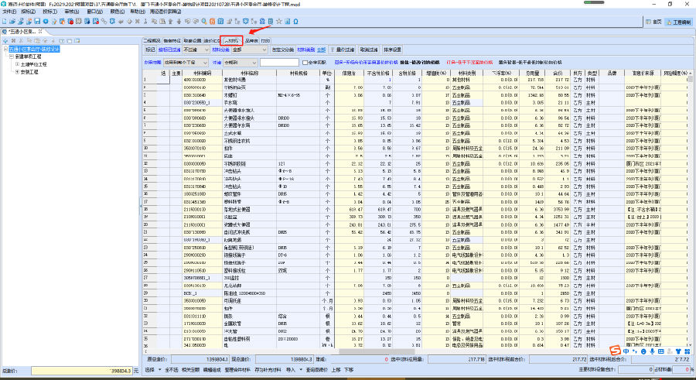This screenshot has height=380, width=696.
Task: Click the 材料名称 column header
Action: [249, 73]
